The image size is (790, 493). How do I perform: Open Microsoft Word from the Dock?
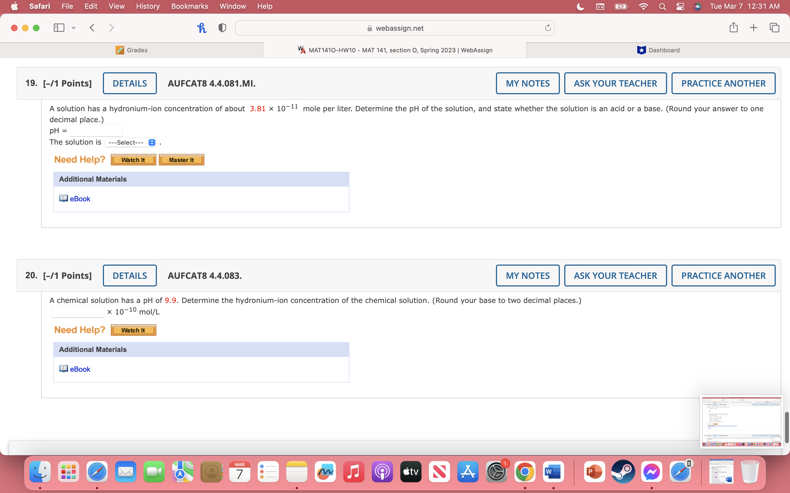click(553, 472)
